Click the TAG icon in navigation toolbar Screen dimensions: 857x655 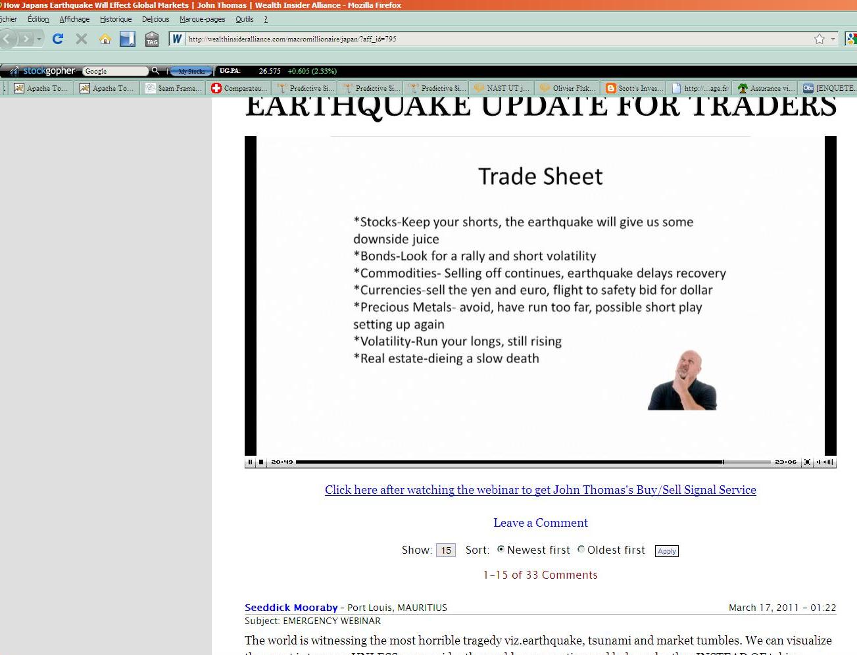pyautogui.click(x=152, y=39)
